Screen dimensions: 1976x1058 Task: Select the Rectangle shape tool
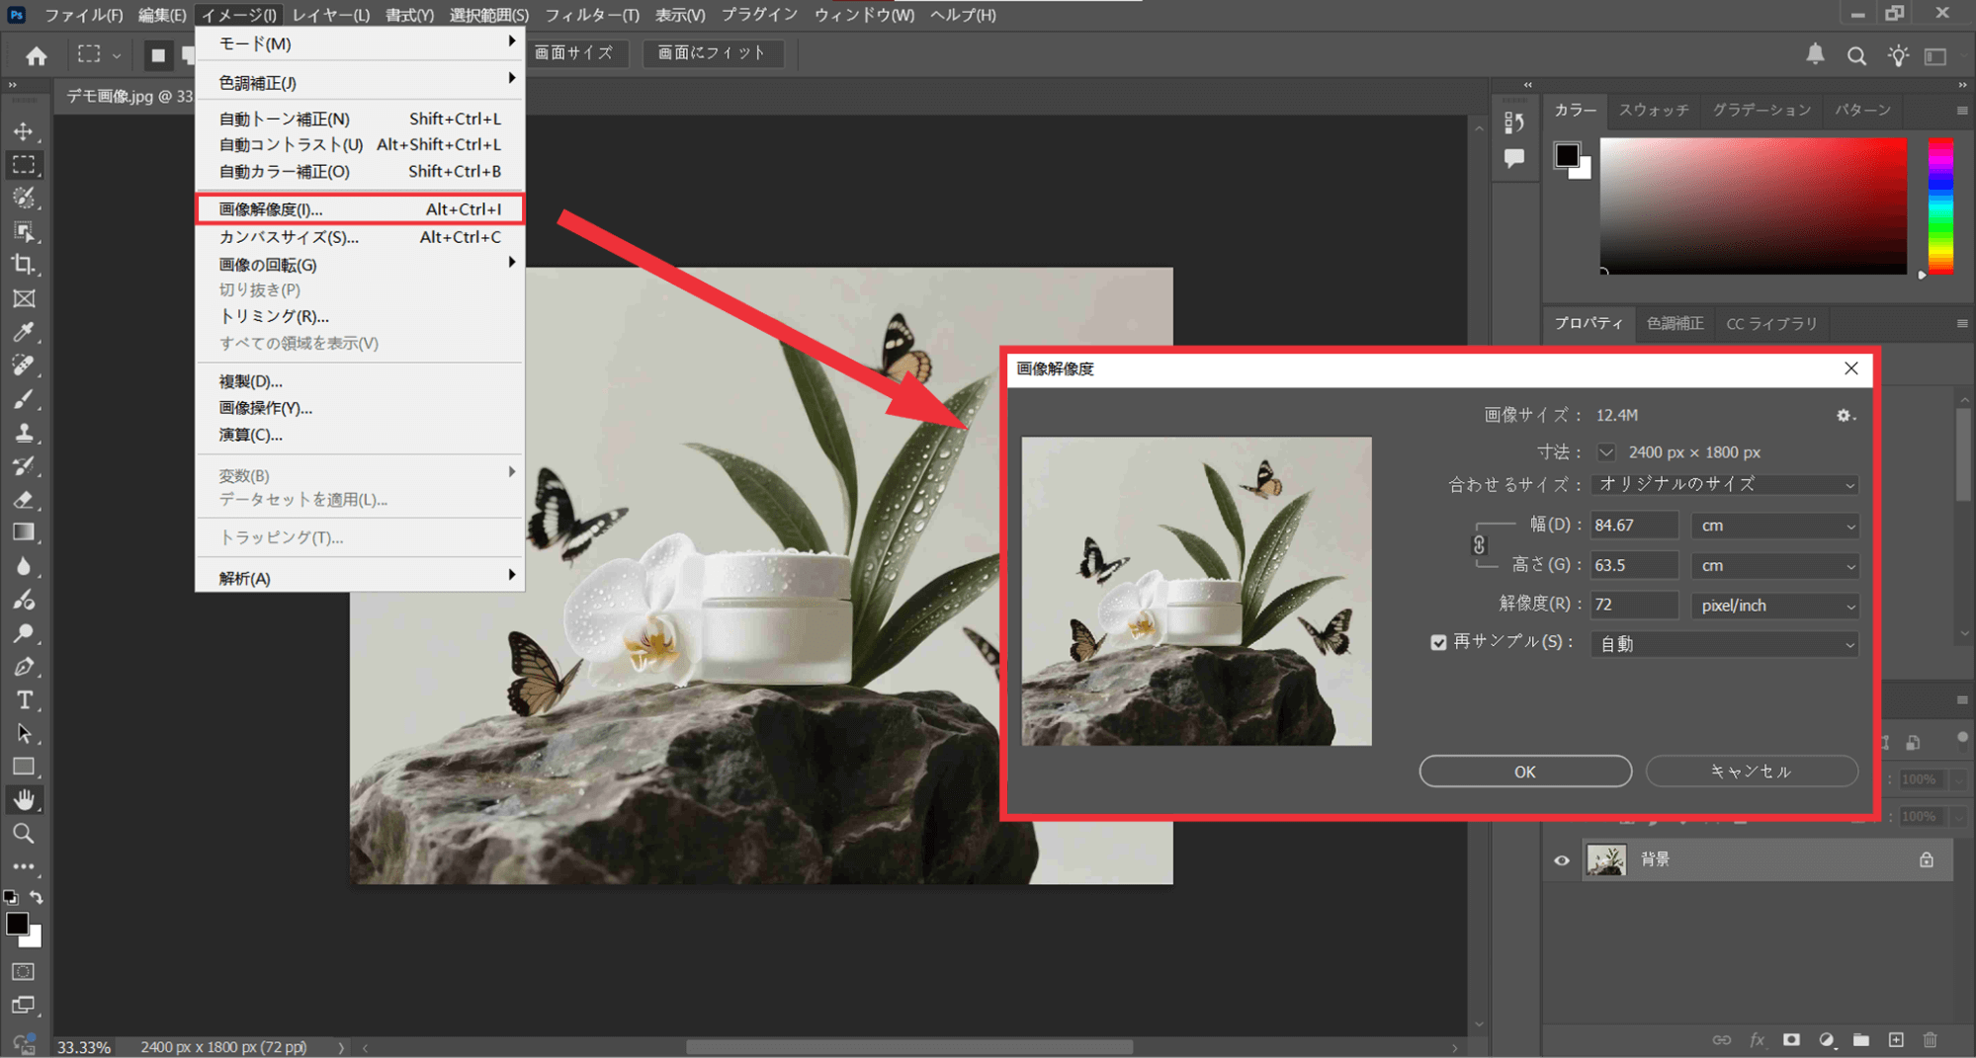[24, 767]
